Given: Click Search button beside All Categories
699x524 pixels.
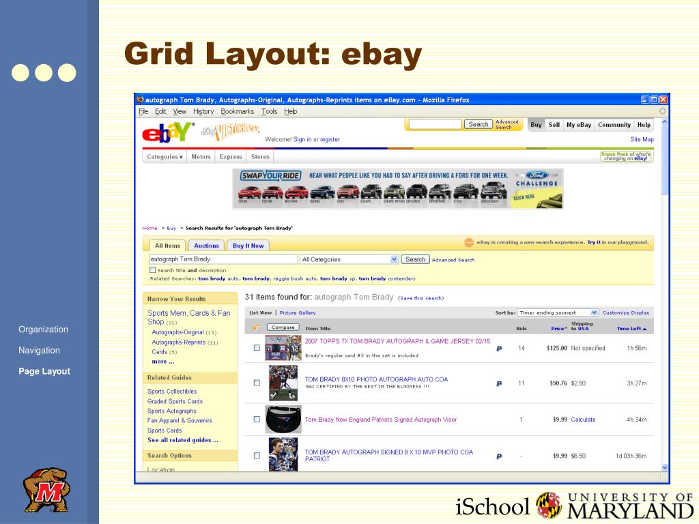Looking at the screenshot, I should pyautogui.click(x=415, y=259).
